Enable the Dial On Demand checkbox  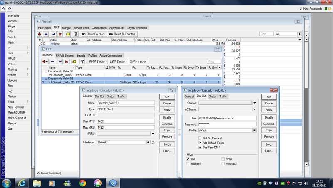tap(200, 138)
